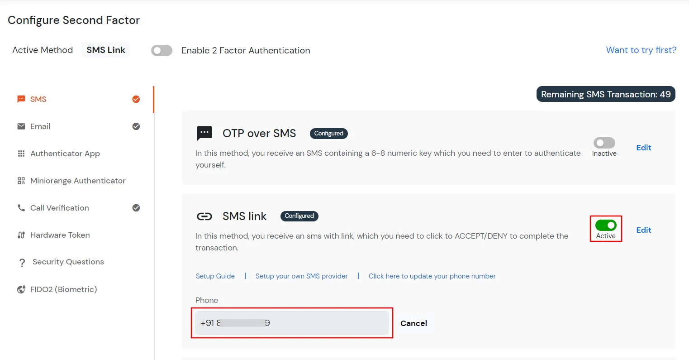Cancel the phone number update

tap(413, 323)
